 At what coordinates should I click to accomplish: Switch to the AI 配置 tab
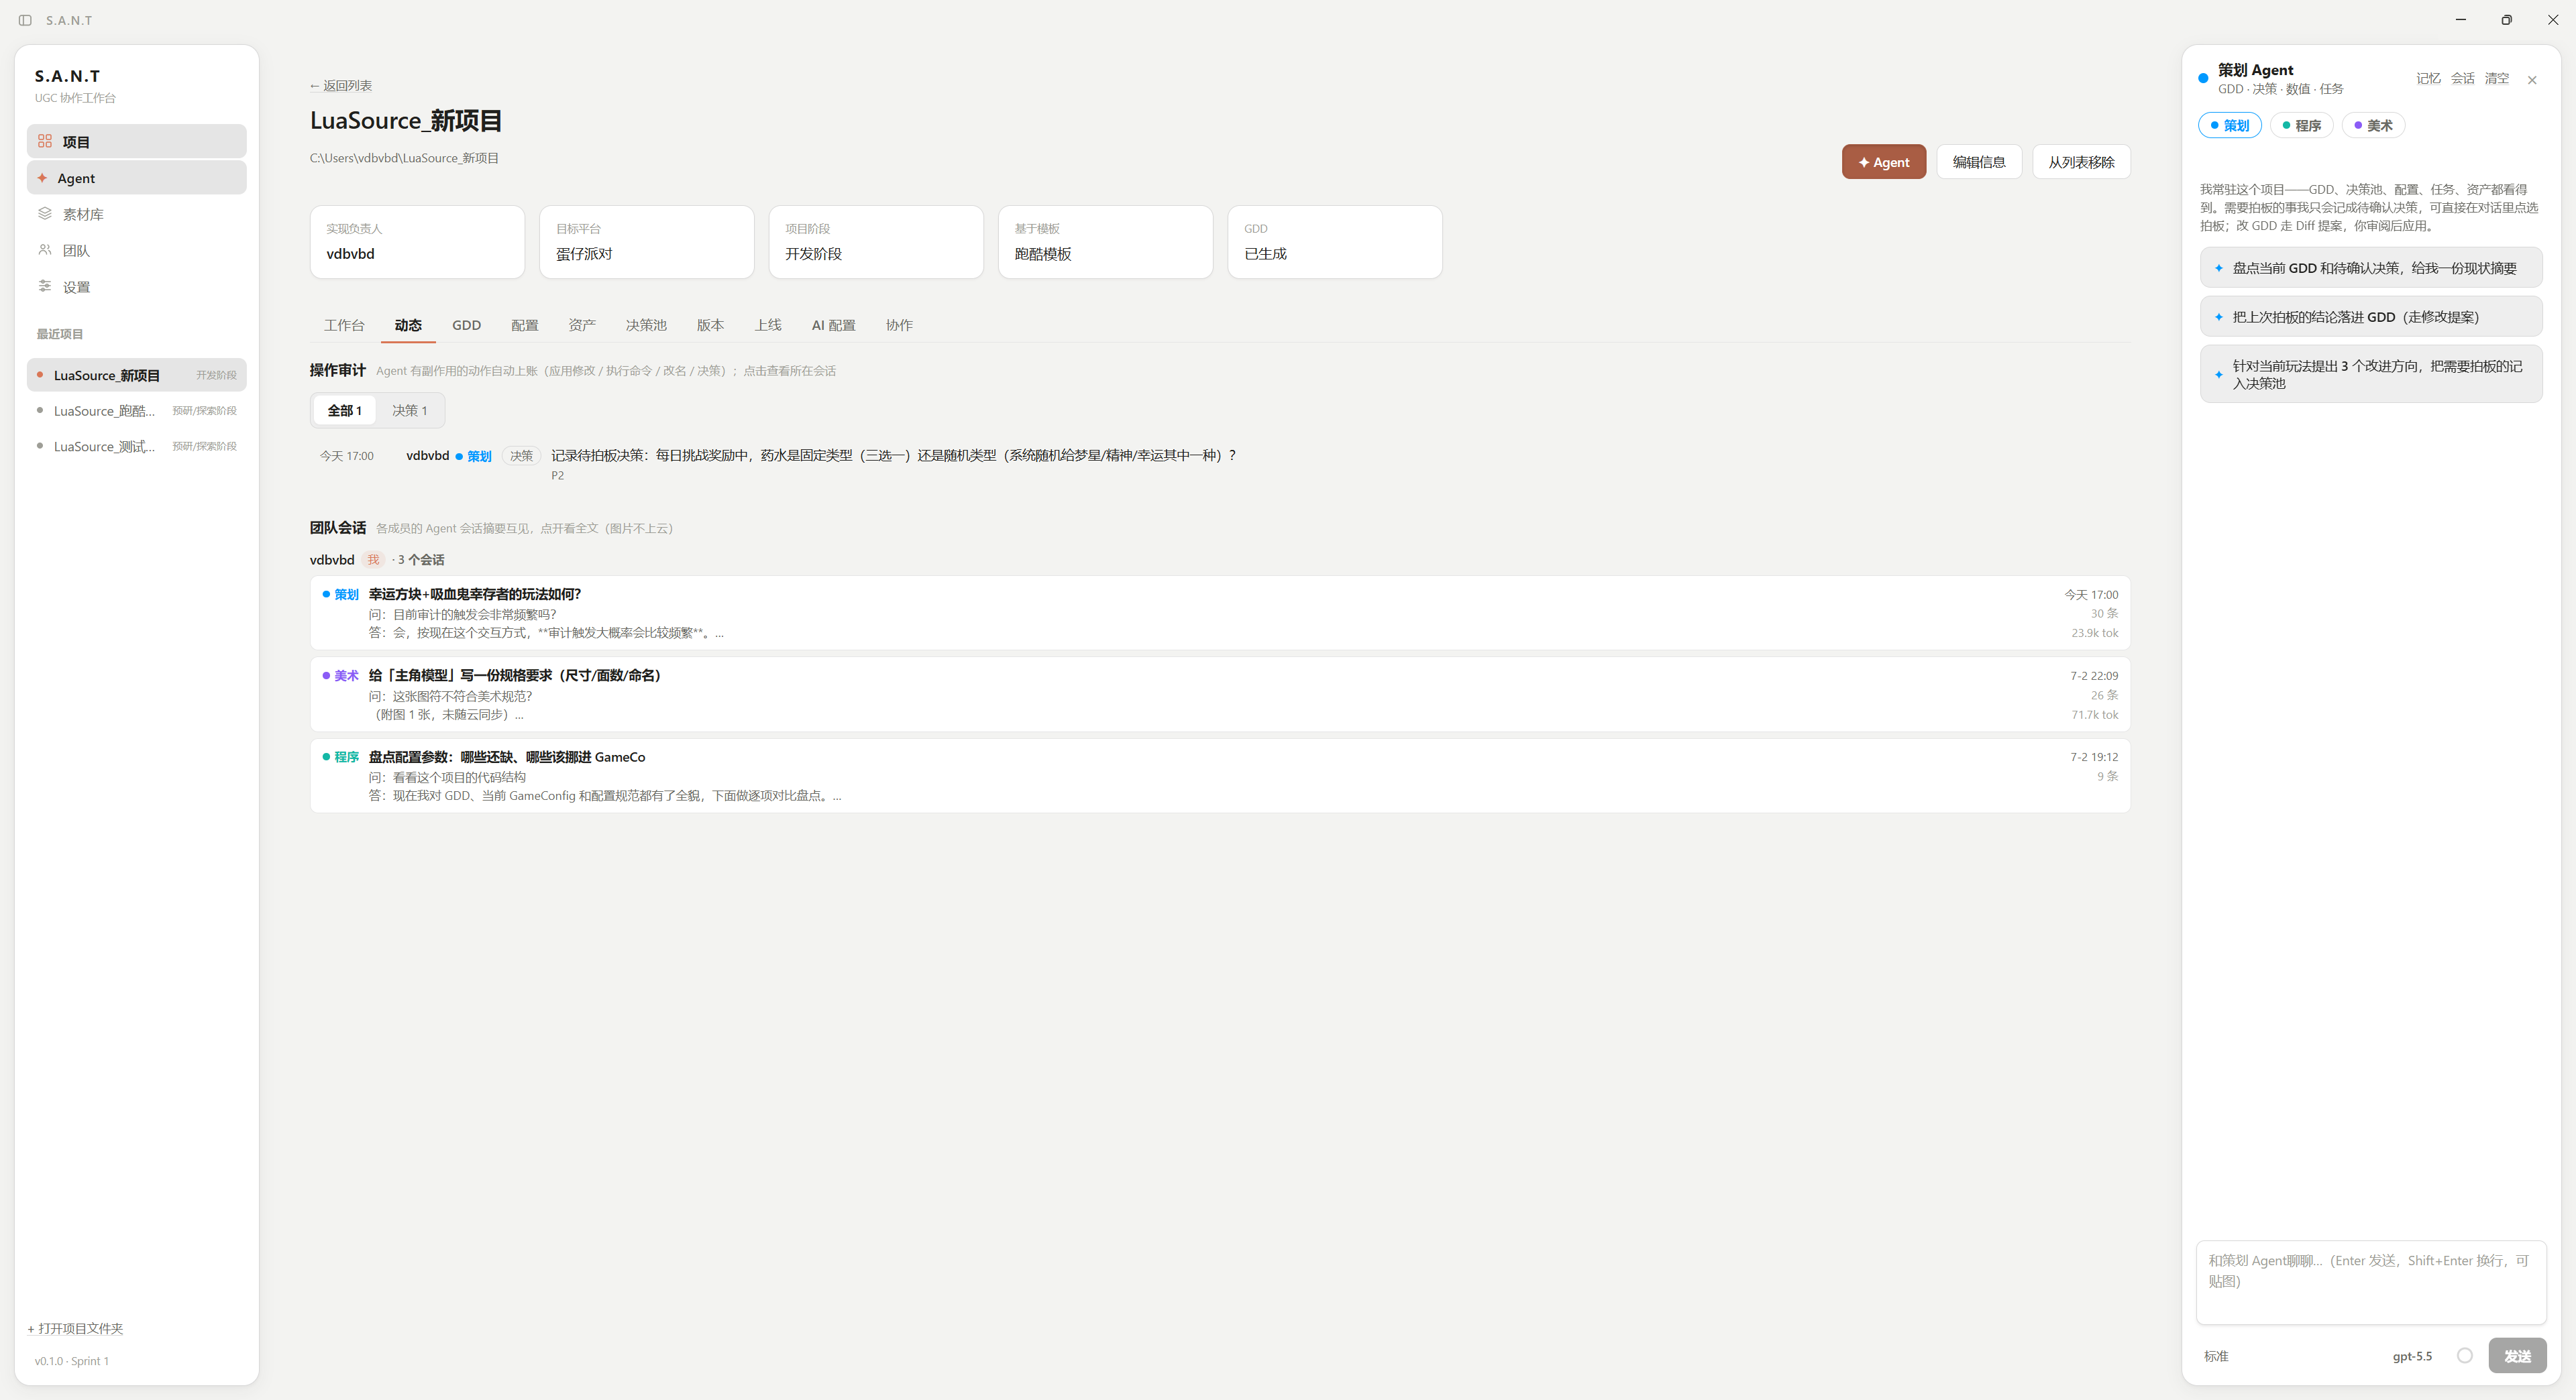click(833, 325)
